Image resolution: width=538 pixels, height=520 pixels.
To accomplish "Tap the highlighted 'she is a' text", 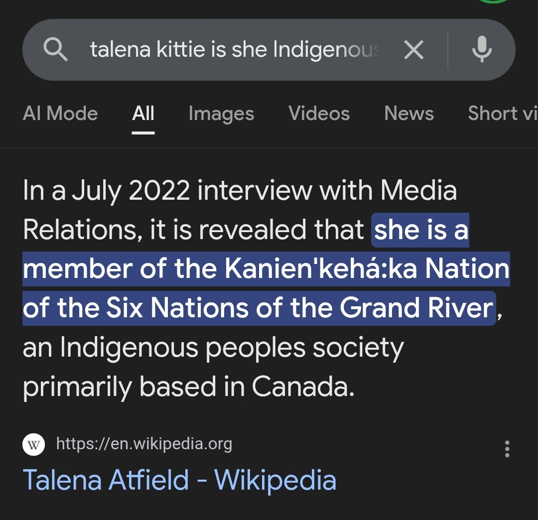I will 421,230.
